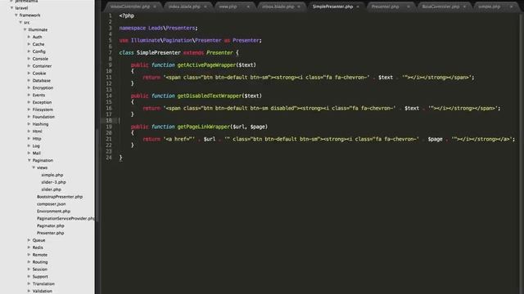Select the Events folder label
This screenshot has width=524, height=294.
[38, 95]
